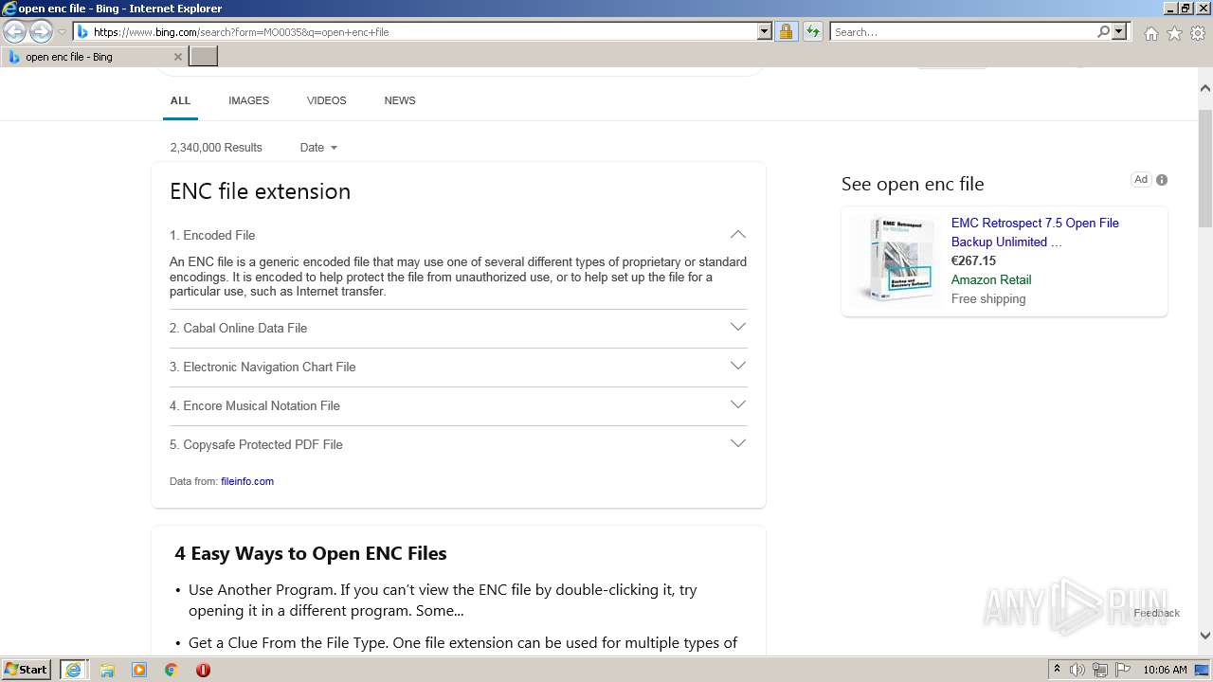Click '2,340,000 Results' count text
The height and width of the screenshot is (682, 1213).
(216, 148)
